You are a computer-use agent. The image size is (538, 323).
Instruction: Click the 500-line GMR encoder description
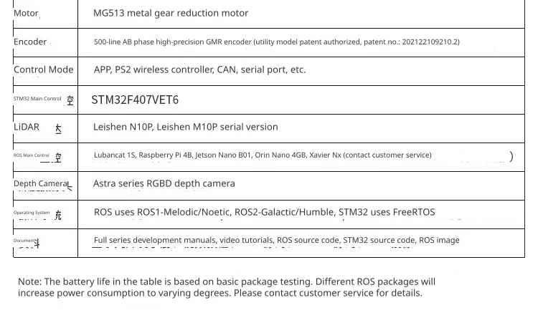(277, 42)
